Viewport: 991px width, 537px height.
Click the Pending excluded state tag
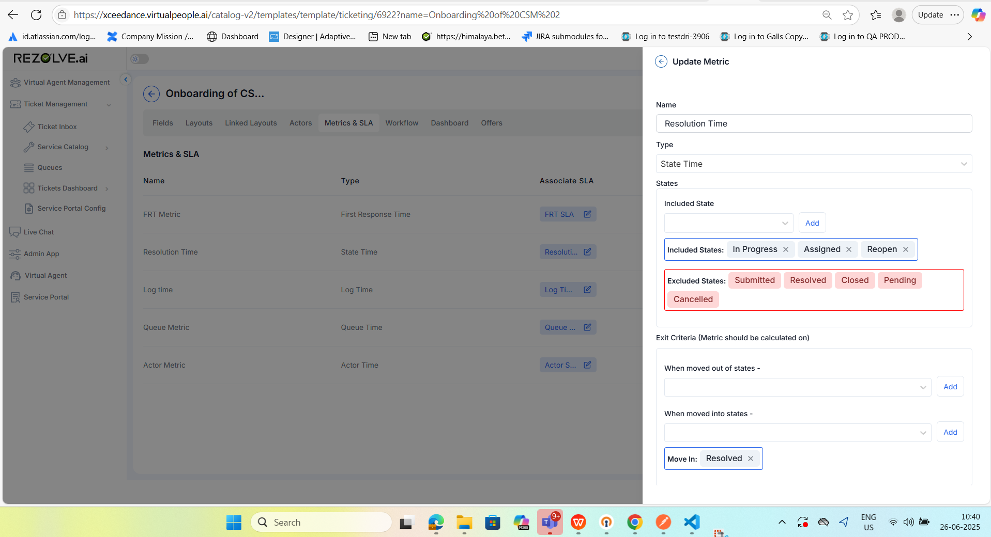pyautogui.click(x=899, y=280)
